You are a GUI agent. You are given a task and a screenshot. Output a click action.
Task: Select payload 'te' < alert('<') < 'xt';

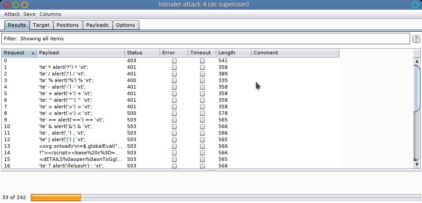pos(65,113)
